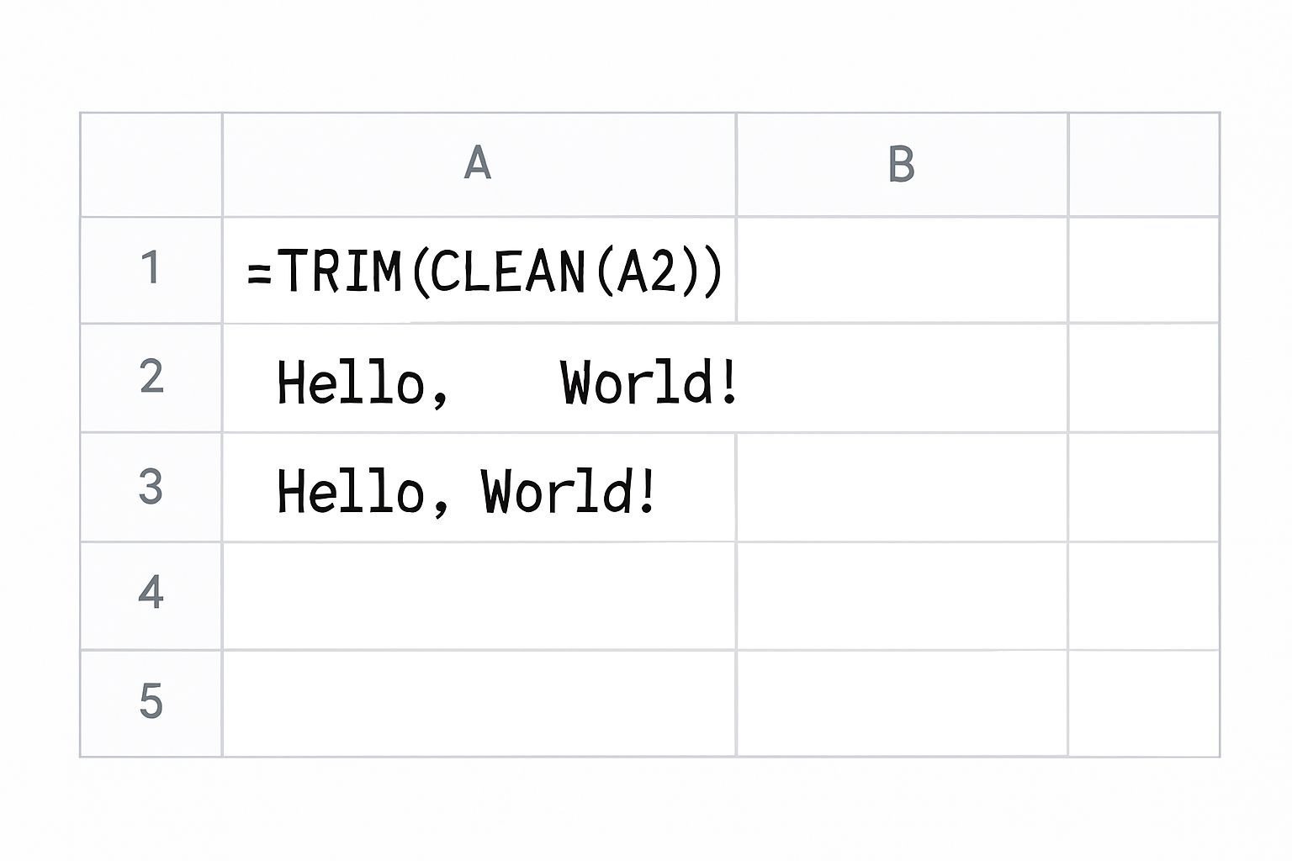This screenshot has height=861, width=1292.
Task: Select empty cell B5
Action: coord(902,703)
